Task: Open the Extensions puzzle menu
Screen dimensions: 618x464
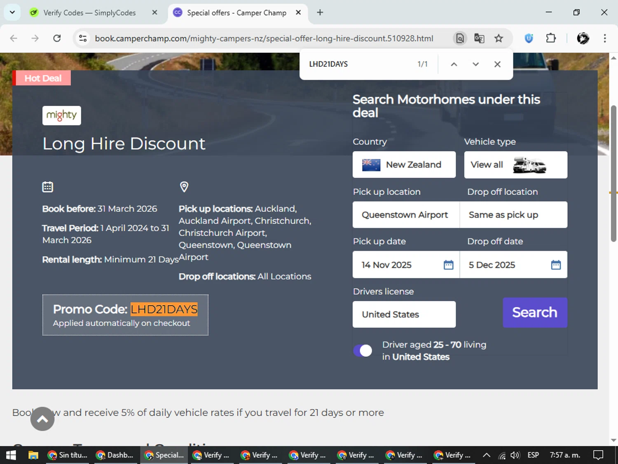Action: 551,38
